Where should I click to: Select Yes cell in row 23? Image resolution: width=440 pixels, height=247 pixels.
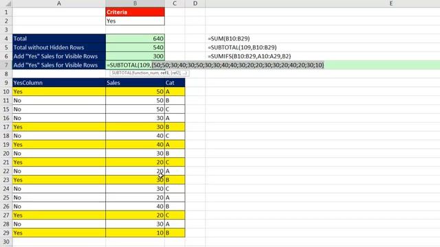tap(59, 180)
